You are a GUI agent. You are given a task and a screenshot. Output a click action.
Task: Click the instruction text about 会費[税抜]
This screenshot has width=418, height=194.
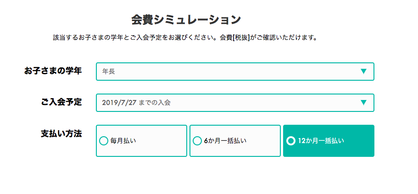(x=185, y=38)
